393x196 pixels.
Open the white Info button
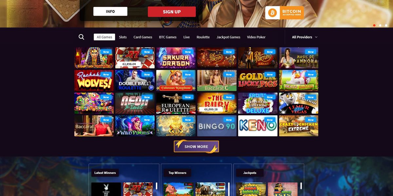[x=110, y=11]
